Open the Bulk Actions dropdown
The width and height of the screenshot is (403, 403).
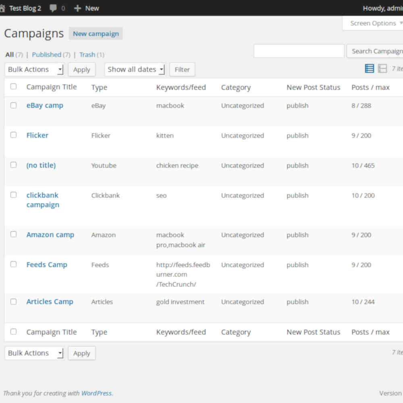(x=34, y=69)
